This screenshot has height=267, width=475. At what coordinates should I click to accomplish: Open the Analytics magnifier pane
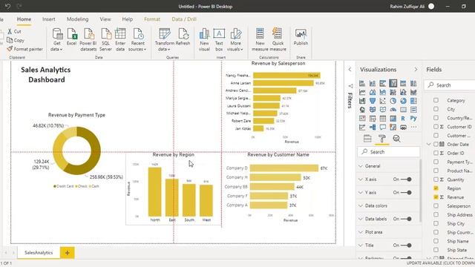tap(396, 139)
